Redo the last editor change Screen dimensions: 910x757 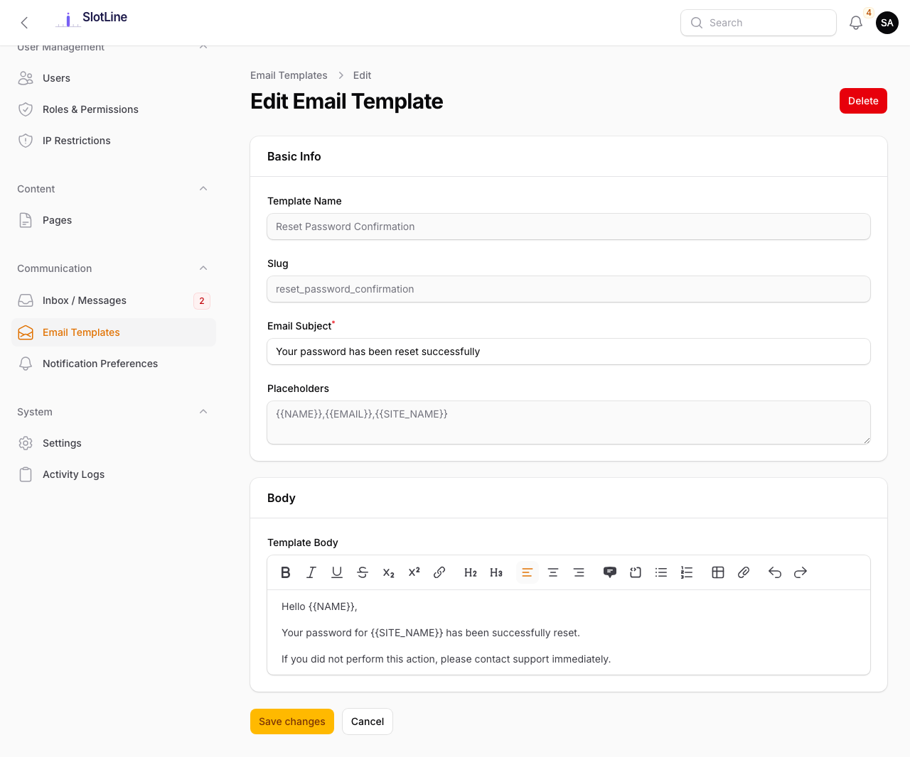(x=801, y=572)
